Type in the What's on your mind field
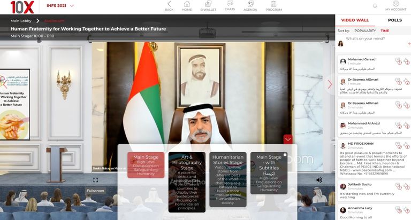This screenshot has height=220, width=411. pos(375,39)
